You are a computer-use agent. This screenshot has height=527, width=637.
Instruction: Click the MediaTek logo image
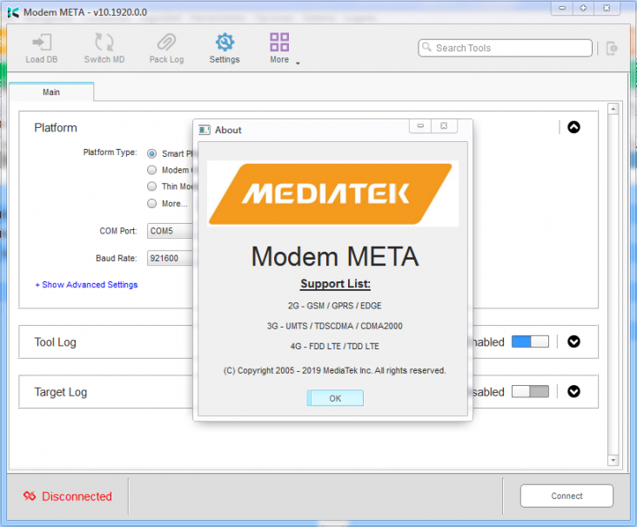332,194
